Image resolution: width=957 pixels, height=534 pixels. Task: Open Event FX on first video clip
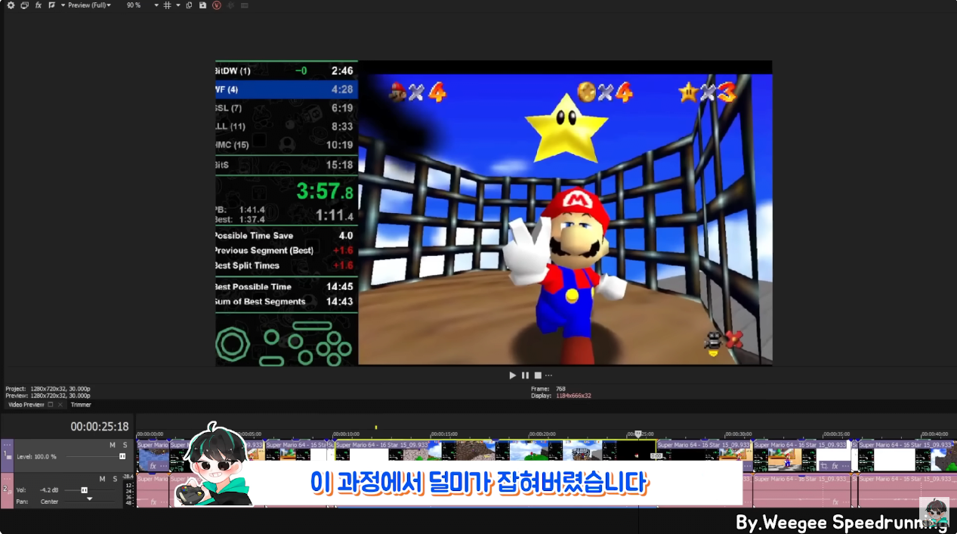tap(153, 466)
